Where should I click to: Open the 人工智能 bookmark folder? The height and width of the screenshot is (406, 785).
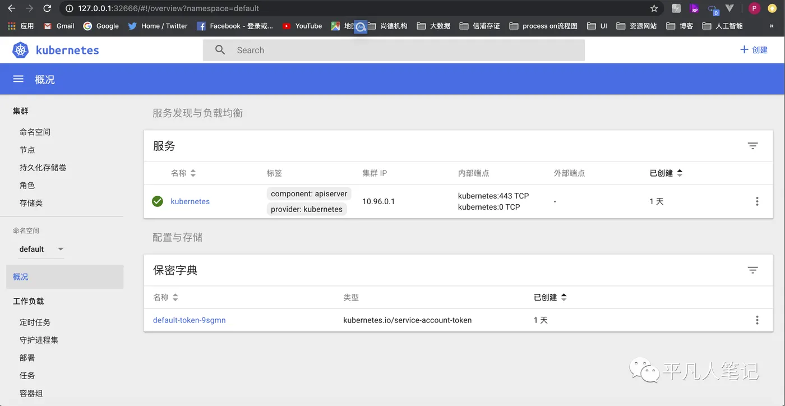[x=722, y=26]
